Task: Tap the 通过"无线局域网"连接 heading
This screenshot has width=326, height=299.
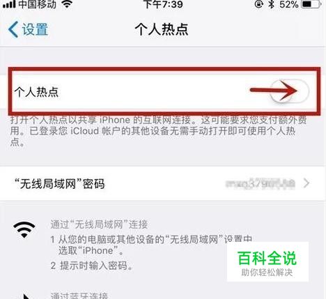Action: 99,224
